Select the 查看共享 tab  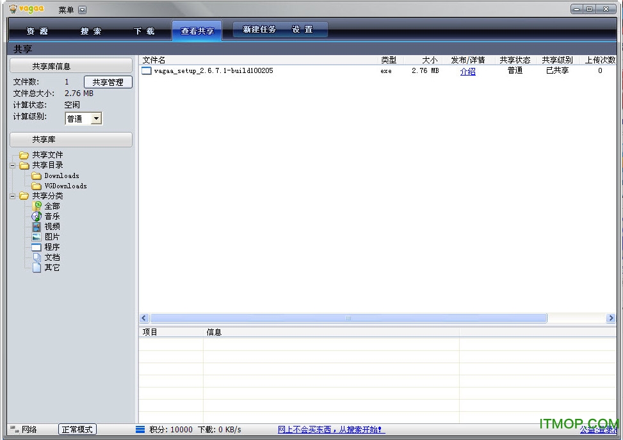(197, 31)
